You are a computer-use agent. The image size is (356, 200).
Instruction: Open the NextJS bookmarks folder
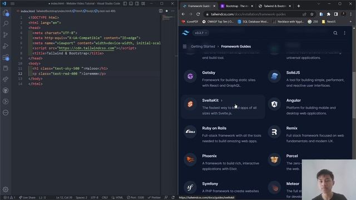tap(329, 22)
